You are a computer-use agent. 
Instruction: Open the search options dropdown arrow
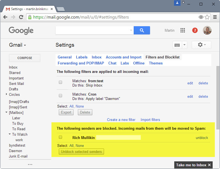(131, 30)
